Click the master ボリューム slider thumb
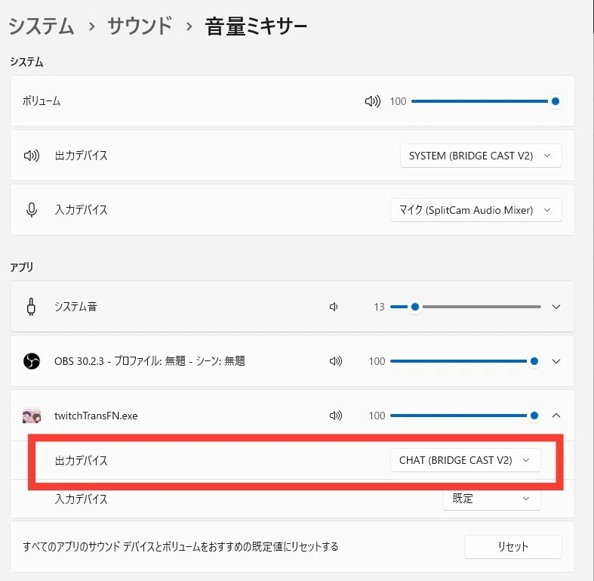 coord(556,101)
